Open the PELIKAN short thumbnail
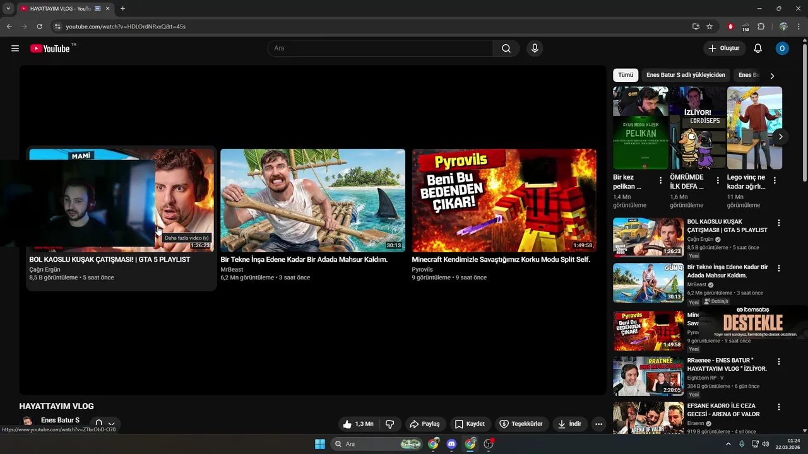Image resolution: width=808 pixels, height=454 pixels. click(x=641, y=128)
